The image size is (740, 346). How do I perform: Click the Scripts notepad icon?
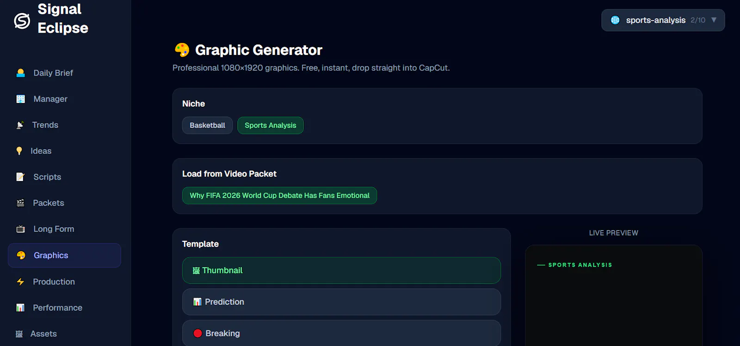20,177
